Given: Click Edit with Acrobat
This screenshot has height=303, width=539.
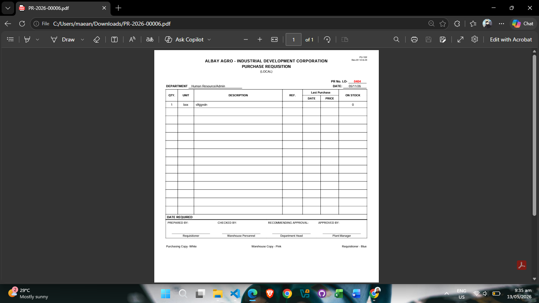Looking at the screenshot, I should [511, 39].
